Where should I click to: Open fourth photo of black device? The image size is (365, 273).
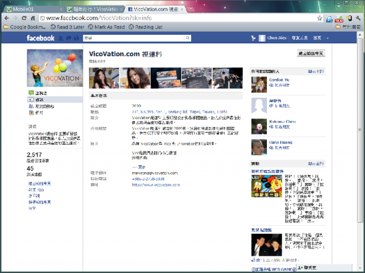click(196, 78)
